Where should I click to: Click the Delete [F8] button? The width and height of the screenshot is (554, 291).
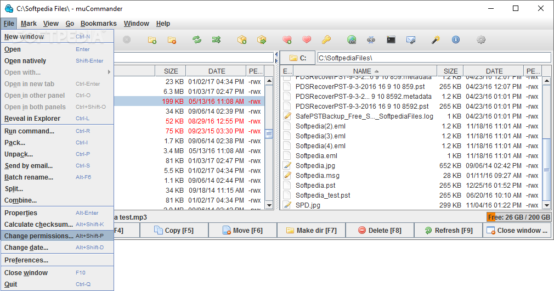[380, 230]
